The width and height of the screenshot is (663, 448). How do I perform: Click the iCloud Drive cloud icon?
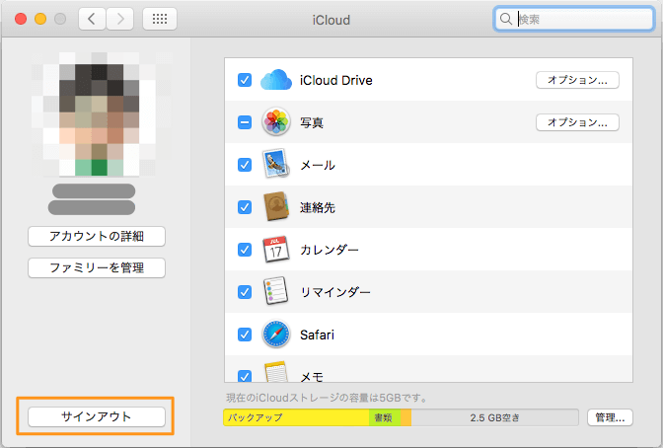276,80
